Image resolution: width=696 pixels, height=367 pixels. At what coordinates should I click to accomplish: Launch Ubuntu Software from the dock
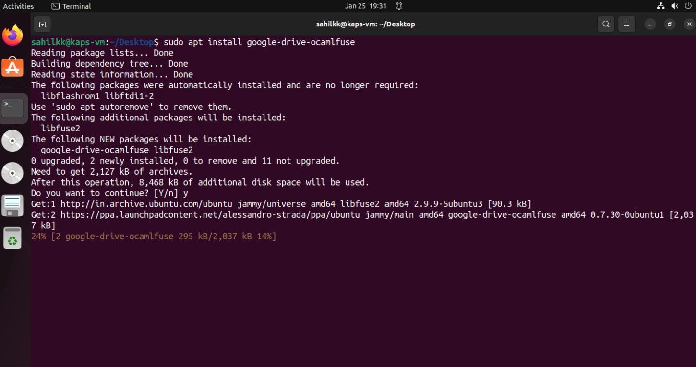12,67
